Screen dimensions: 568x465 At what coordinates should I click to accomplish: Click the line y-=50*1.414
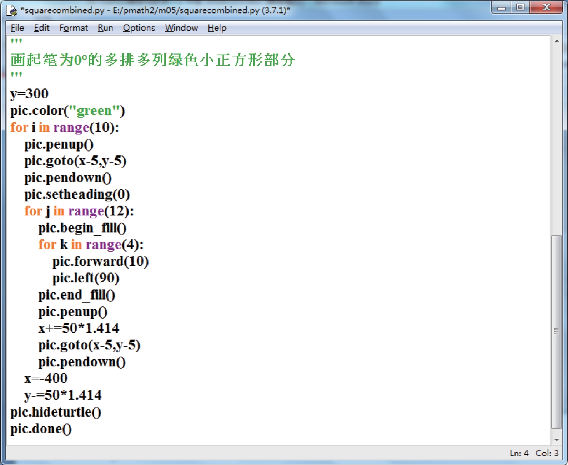(63, 395)
